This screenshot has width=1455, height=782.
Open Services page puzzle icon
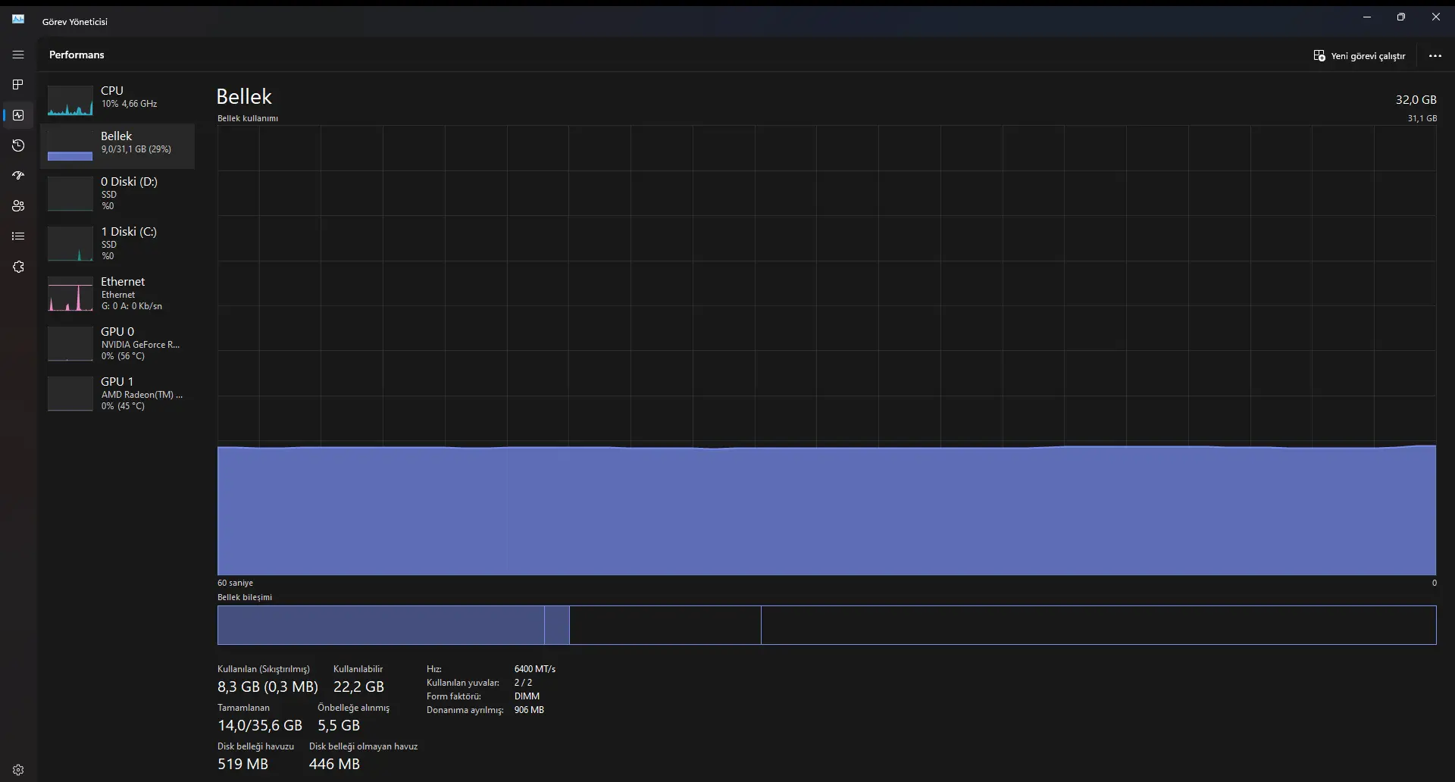[18, 267]
